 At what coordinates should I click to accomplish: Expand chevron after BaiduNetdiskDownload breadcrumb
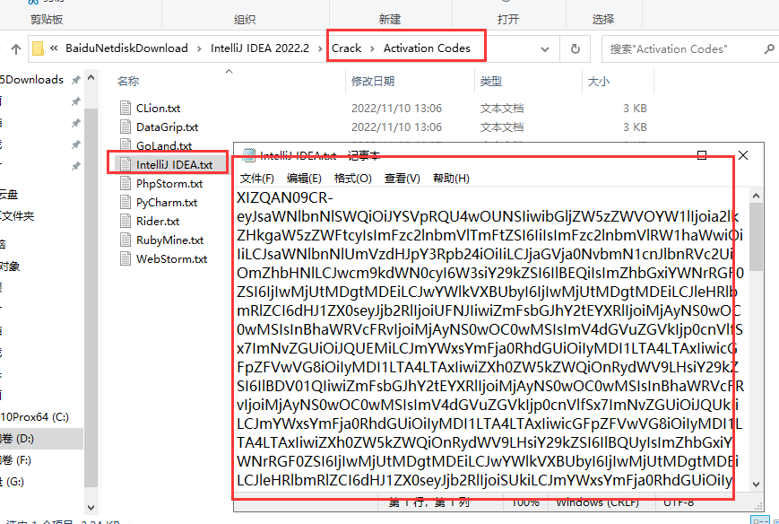coord(199,48)
